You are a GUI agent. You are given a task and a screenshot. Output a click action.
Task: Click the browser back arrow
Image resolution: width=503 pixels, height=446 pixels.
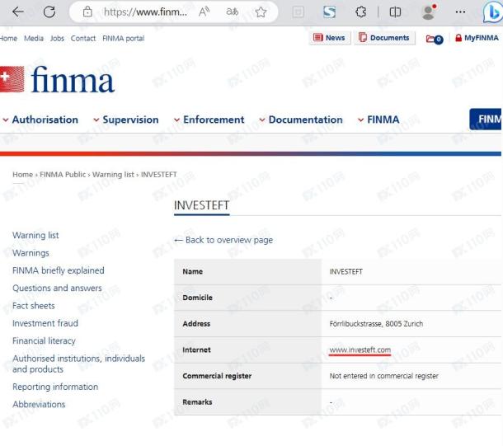coord(18,12)
